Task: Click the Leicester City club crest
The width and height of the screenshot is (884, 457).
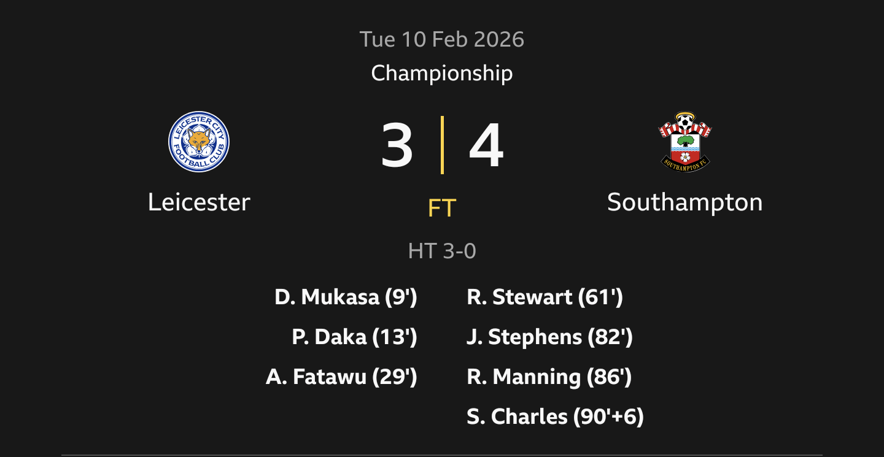Action: (199, 142)
